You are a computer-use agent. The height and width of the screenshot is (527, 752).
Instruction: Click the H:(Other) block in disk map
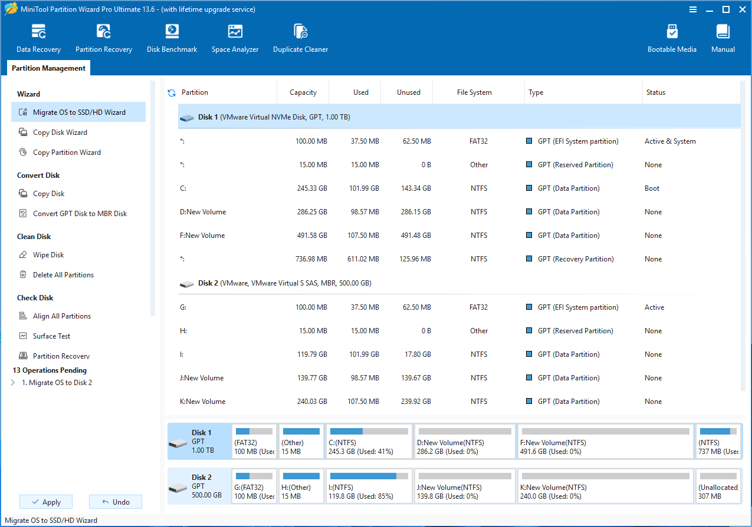(301, 486)
